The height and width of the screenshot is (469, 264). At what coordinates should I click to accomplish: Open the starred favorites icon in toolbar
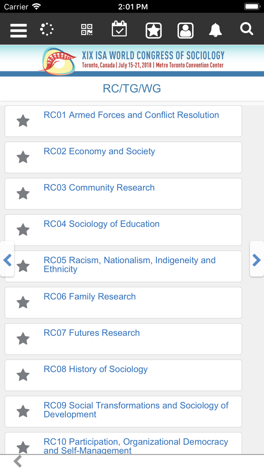(153, 30)
